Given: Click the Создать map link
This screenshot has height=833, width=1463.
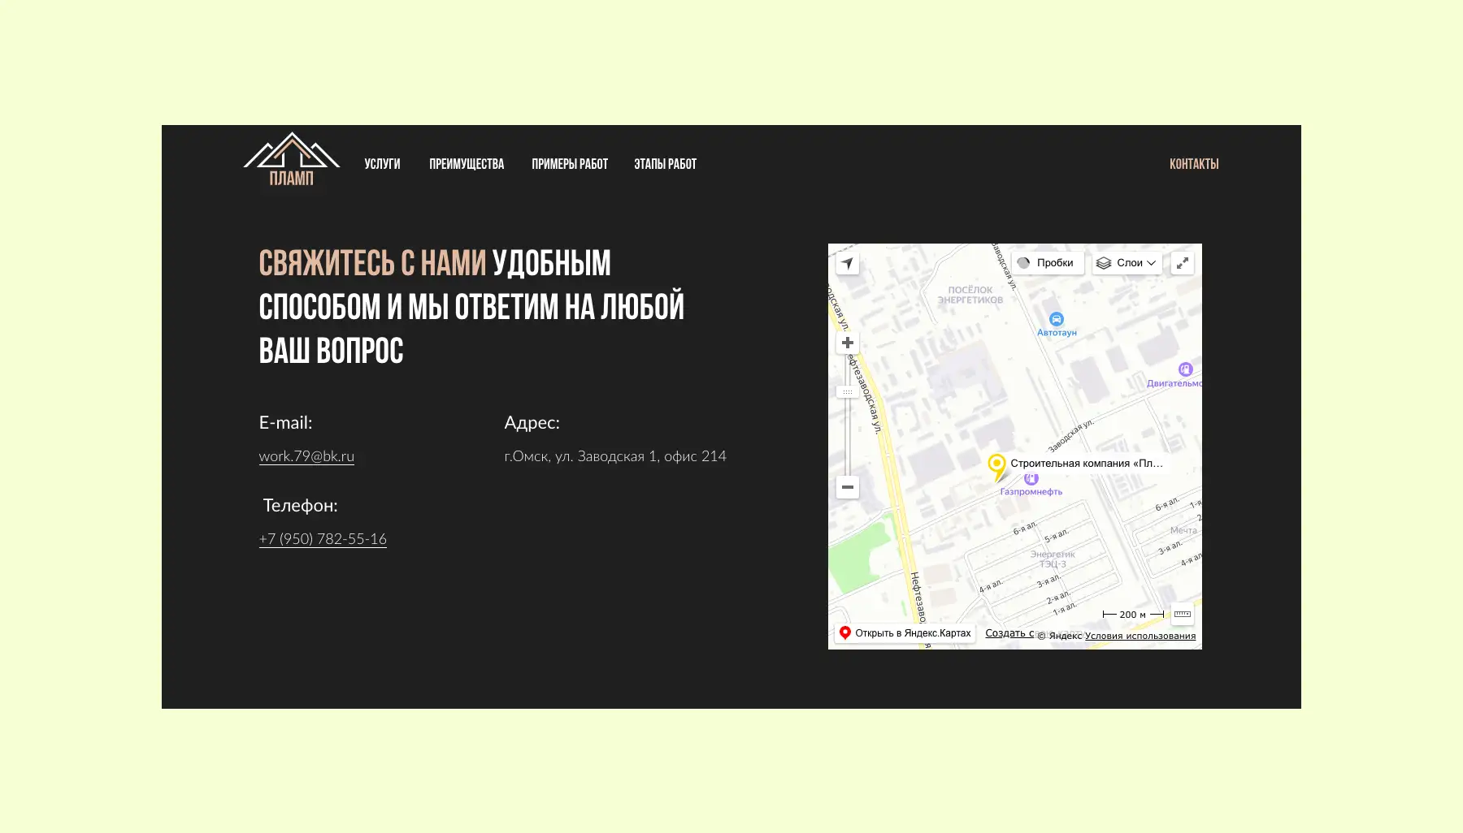Looking at the screenshot, I should tap(1009, 633).
